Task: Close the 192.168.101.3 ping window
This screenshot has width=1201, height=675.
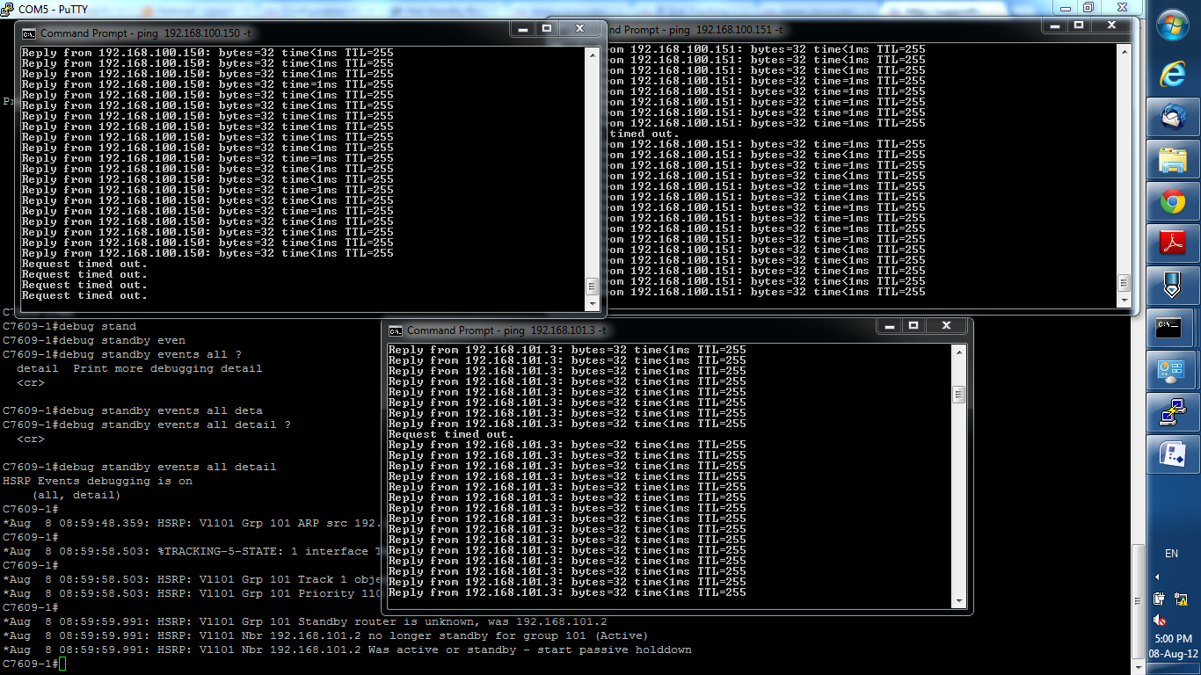Action: 947,326
